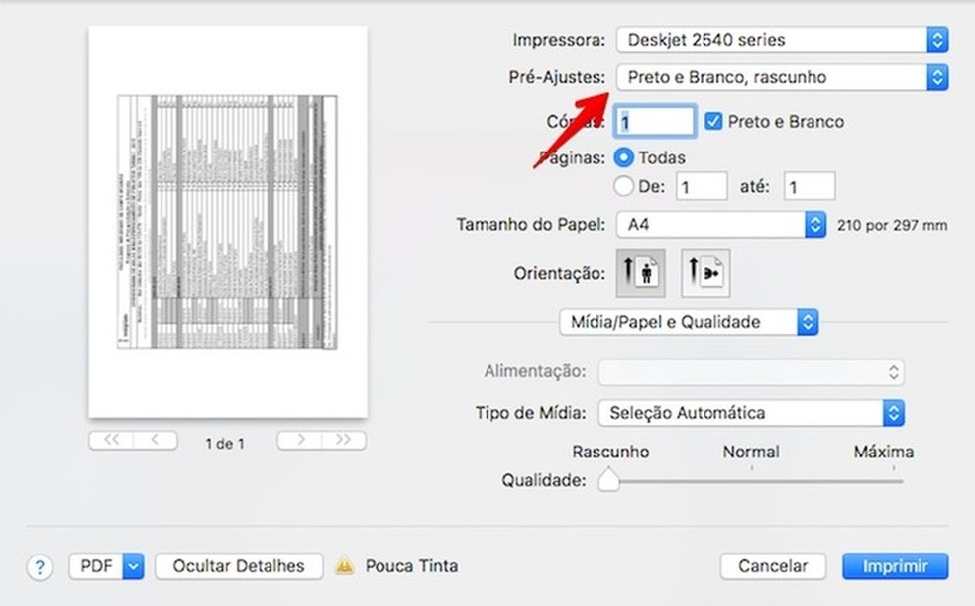Select landscape orientation icon
Image resolution: width=975 pixels, height=606 pixels.
click(x=704, y=272)
